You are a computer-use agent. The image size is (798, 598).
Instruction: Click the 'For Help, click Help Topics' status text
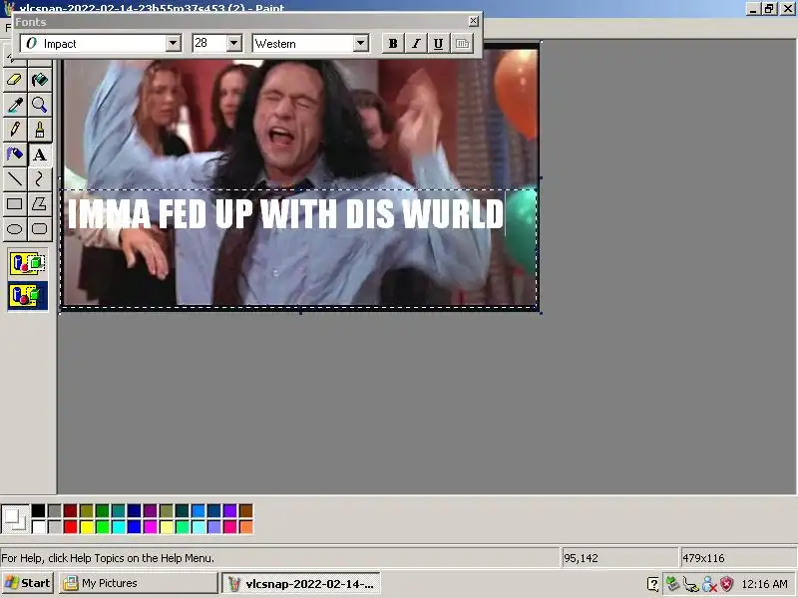(108, 558)
